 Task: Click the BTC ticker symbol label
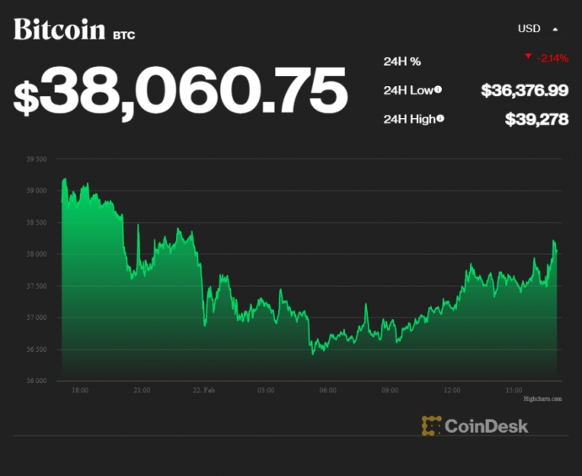tap(124, 35)
